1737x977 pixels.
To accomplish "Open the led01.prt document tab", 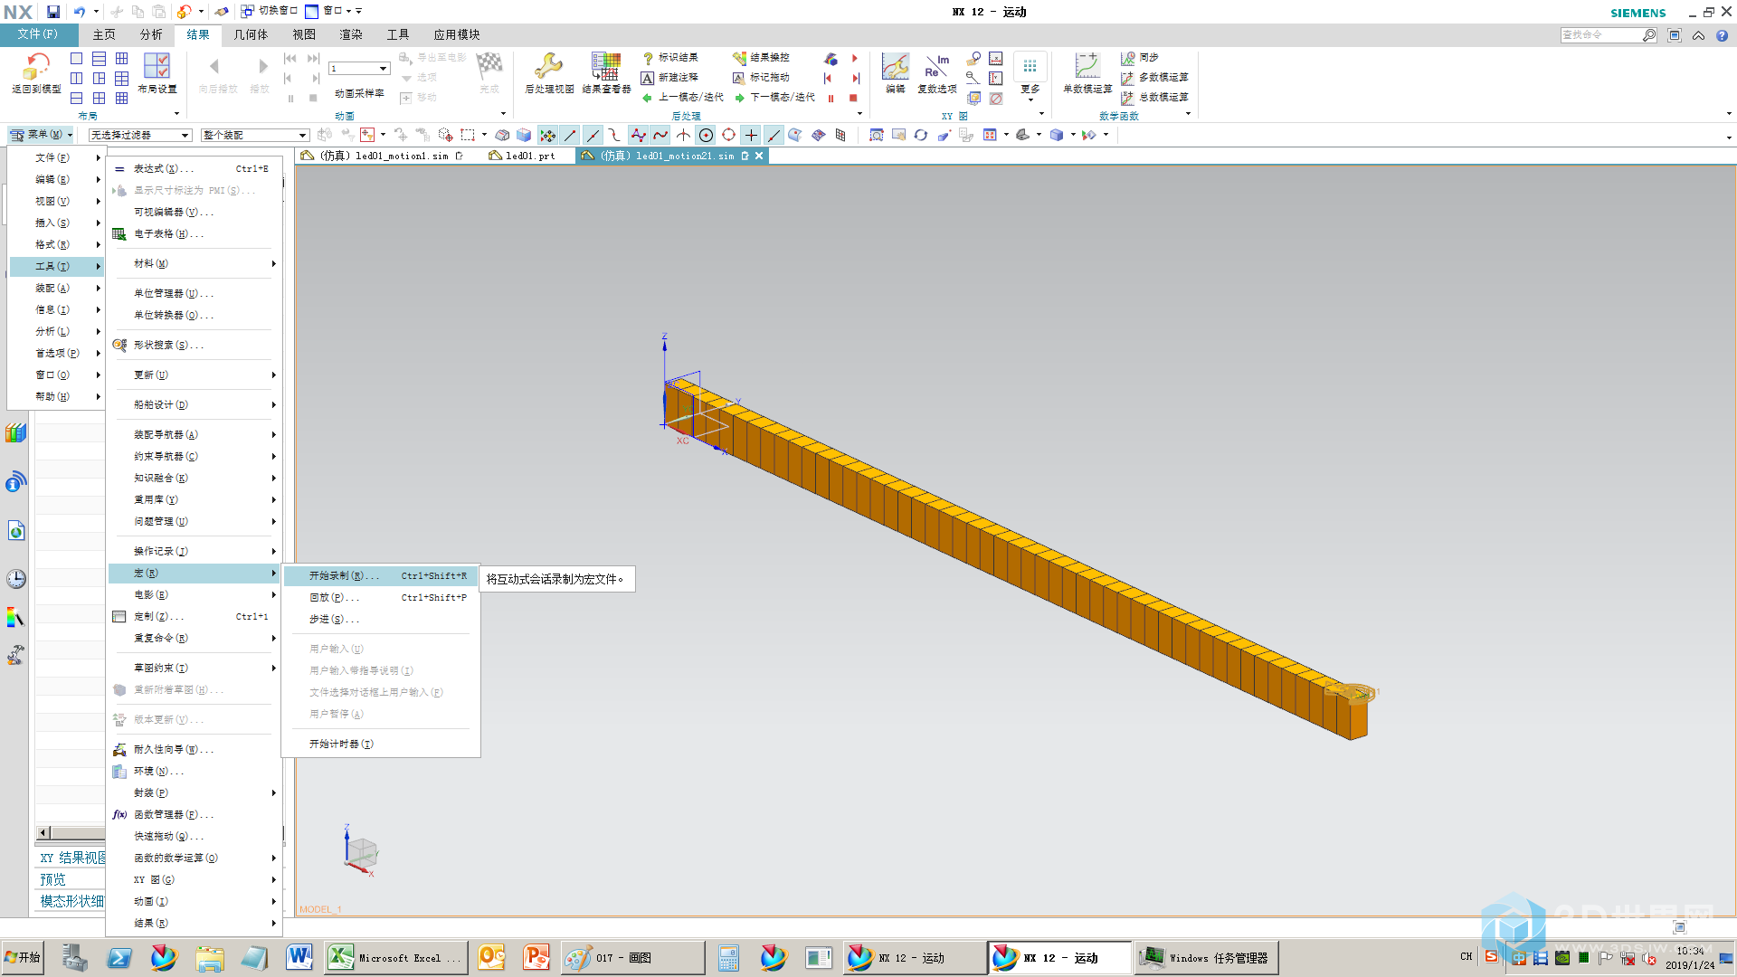I will [530, 156].
